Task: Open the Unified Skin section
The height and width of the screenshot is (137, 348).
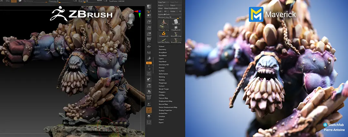Action: click(163, 113)
